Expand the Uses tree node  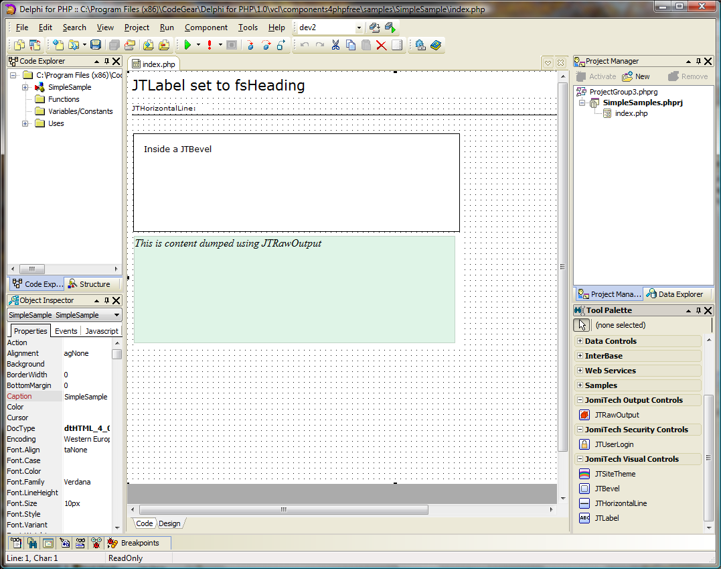[25, 123]
